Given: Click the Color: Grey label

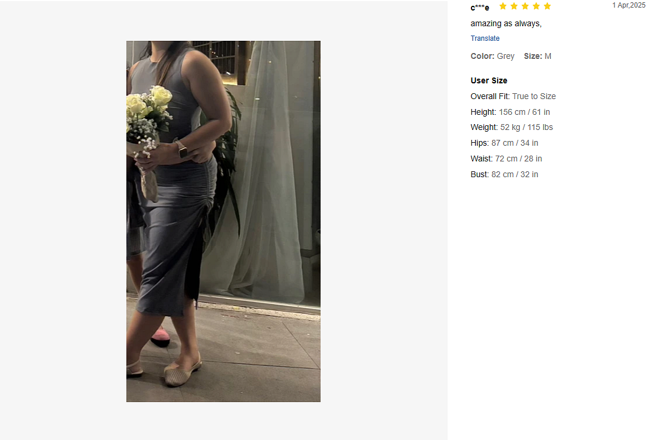Looking at the screenshot, I should point(492,56).
